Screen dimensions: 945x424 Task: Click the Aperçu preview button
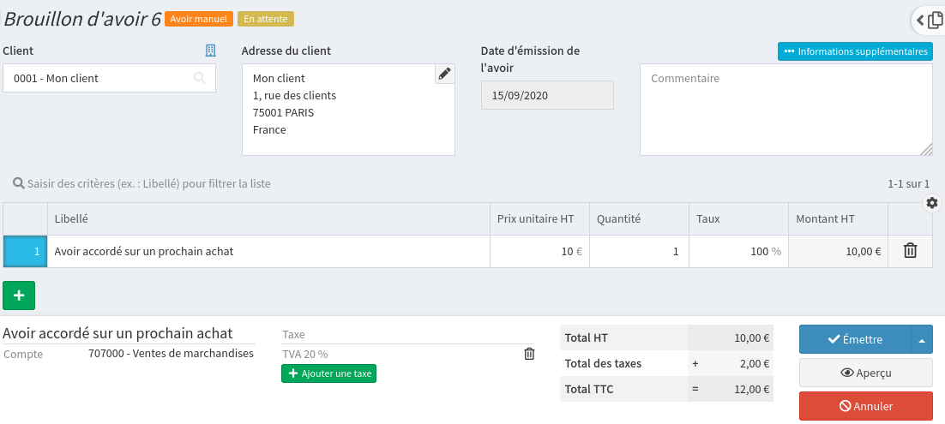865,373
